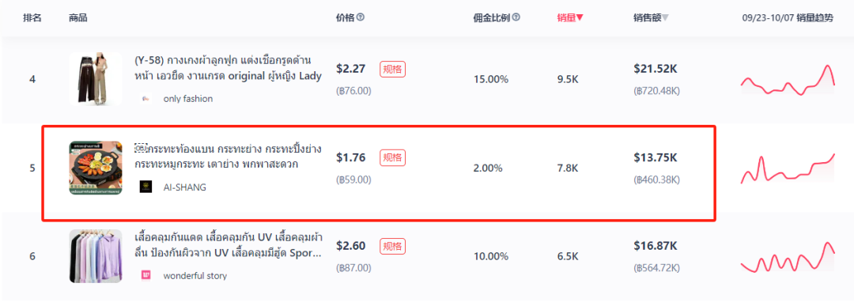This screenshot has height=306, width=854.
Task: View sales trend chart for rank 5
Action: (x=788, y=168)
